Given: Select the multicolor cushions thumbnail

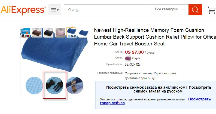Looking at the screenshot, I should [25, 33].
